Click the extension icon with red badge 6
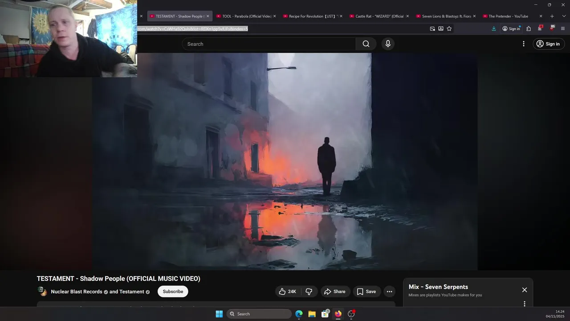 coord(540,28)
